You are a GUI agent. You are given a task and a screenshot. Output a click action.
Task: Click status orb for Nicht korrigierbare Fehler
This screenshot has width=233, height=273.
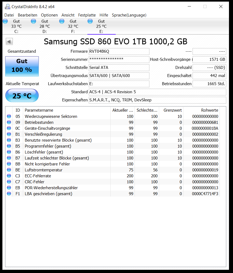click(9, 164)
